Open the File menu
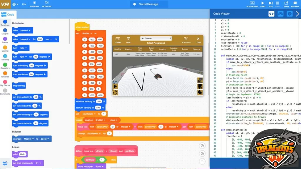 [24, 4]
